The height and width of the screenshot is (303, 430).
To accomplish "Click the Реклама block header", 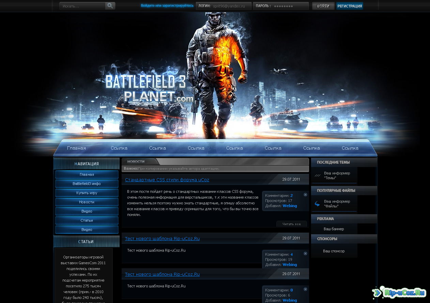I will pyautogui.click(x=344, y=219).
